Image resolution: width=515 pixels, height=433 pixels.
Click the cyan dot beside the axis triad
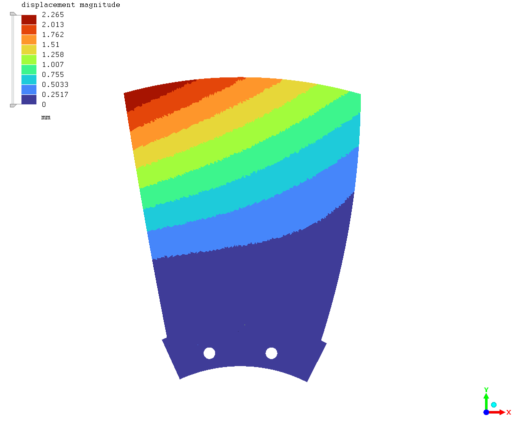click(494, 405)
